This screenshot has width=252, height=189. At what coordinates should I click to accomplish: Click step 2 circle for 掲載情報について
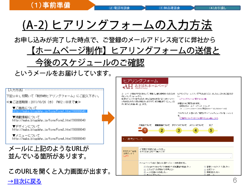pos(161,130)
